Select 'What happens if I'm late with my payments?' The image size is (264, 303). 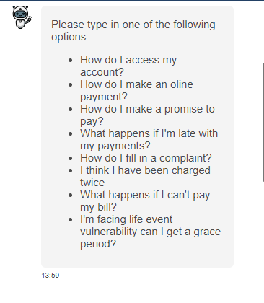pos(149,139)
